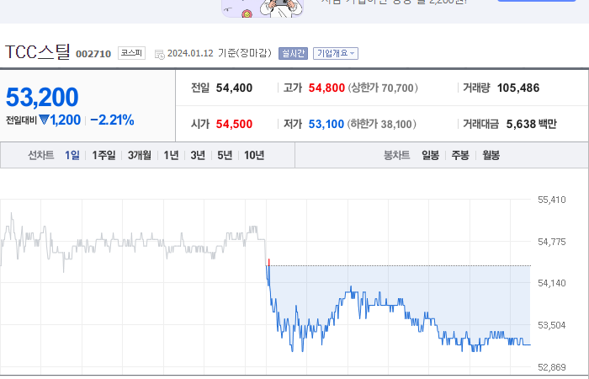Image resolution: width=589 pixels, height=379 pixels.
Task: Click the date text 2024.01.12 기준(장마감)
Action: (220, 53)
